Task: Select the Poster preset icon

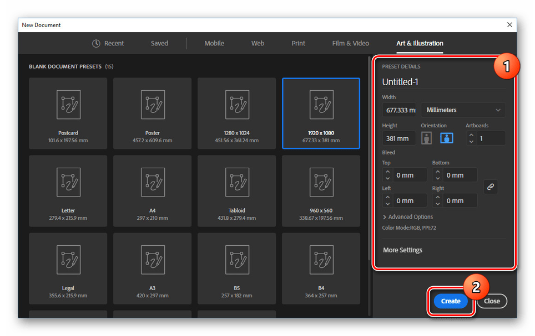Action: [x=153, y=105]
